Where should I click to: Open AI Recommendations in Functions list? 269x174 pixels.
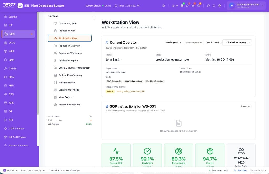pos(69,105)
